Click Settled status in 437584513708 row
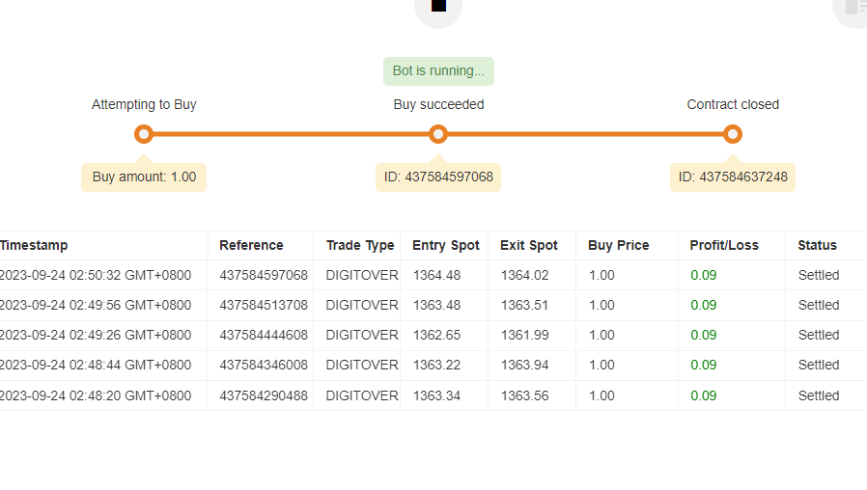 pyautogui.click(x=819, y=305)
